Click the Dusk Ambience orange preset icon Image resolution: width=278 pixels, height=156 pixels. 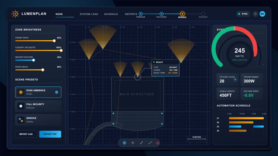point(21,92)
